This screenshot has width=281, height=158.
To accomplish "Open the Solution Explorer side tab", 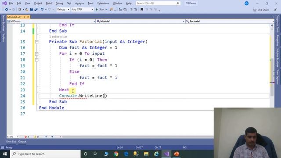I will coord(277,57).
